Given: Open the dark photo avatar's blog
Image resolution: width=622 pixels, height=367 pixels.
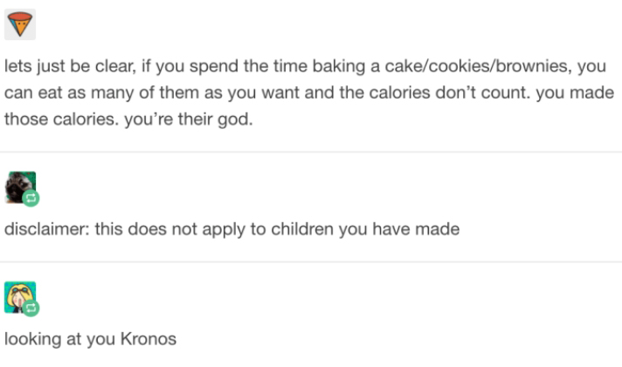Looking at the screenshot, I should coord(18,187).
